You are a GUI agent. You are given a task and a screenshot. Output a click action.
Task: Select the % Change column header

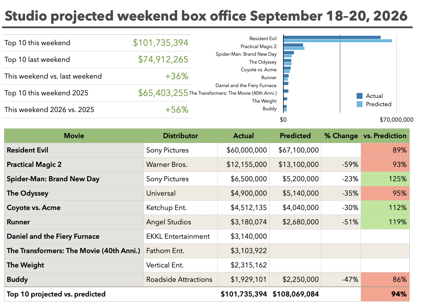pos(341,136)
